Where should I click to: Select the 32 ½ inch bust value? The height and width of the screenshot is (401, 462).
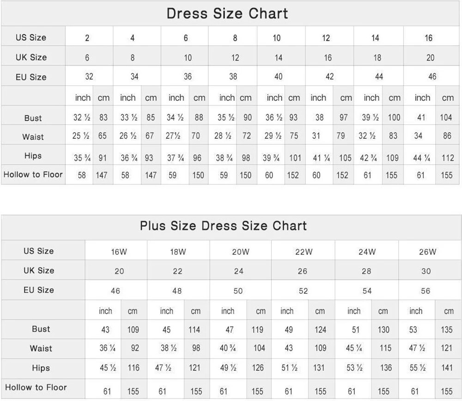pyautogui.click(x=81, y=118)
